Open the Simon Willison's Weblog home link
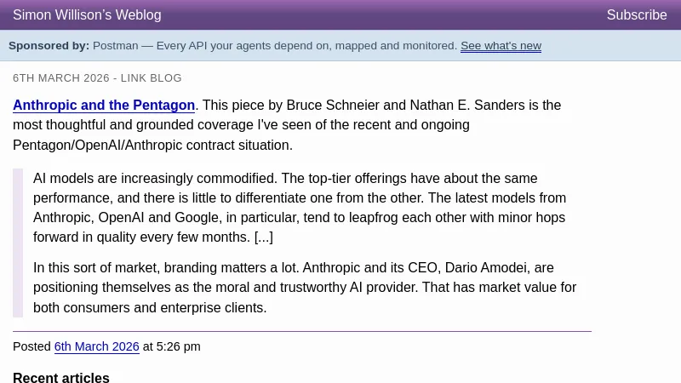Viewport: 681px width, 383px height. pyautogui.click(x=87, y=15)
